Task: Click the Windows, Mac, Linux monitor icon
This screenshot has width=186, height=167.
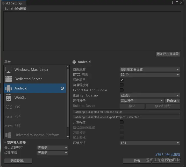Action: 9,69
